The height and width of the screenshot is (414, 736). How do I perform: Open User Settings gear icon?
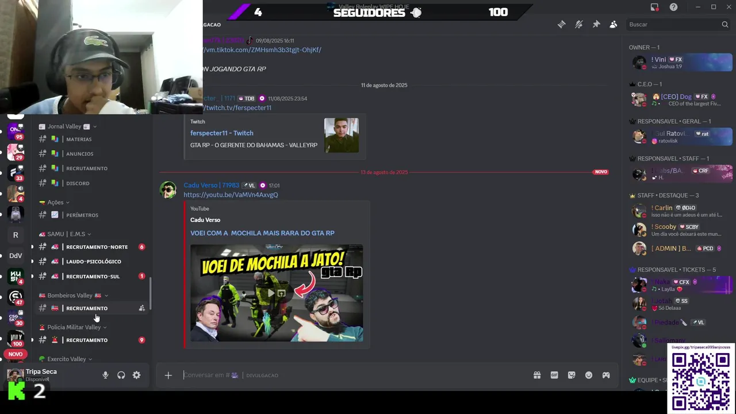click(136, 375)
